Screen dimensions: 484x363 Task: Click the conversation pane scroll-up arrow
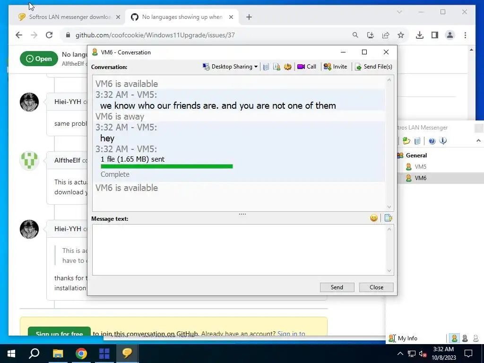[389, 80]
